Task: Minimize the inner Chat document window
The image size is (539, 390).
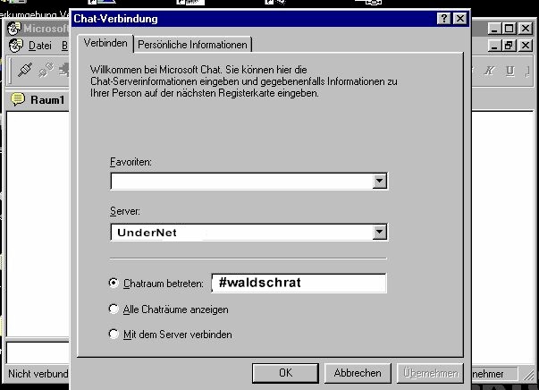Action: (494, 45)
